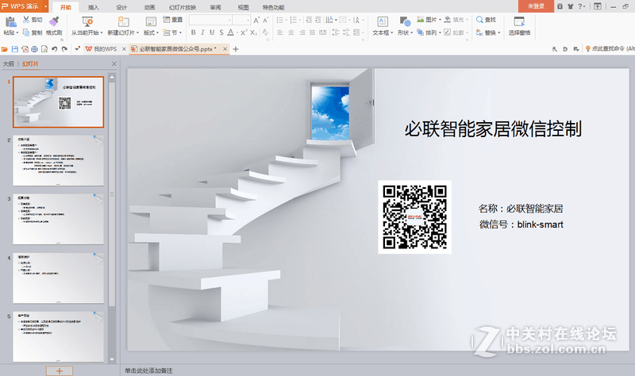This screenshot has height=376, width=635.
Task: Open the font color A swatch
Action: click(230, 33)
